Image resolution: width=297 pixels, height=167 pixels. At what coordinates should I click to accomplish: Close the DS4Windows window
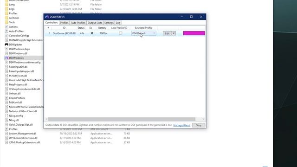coord(201,17)
